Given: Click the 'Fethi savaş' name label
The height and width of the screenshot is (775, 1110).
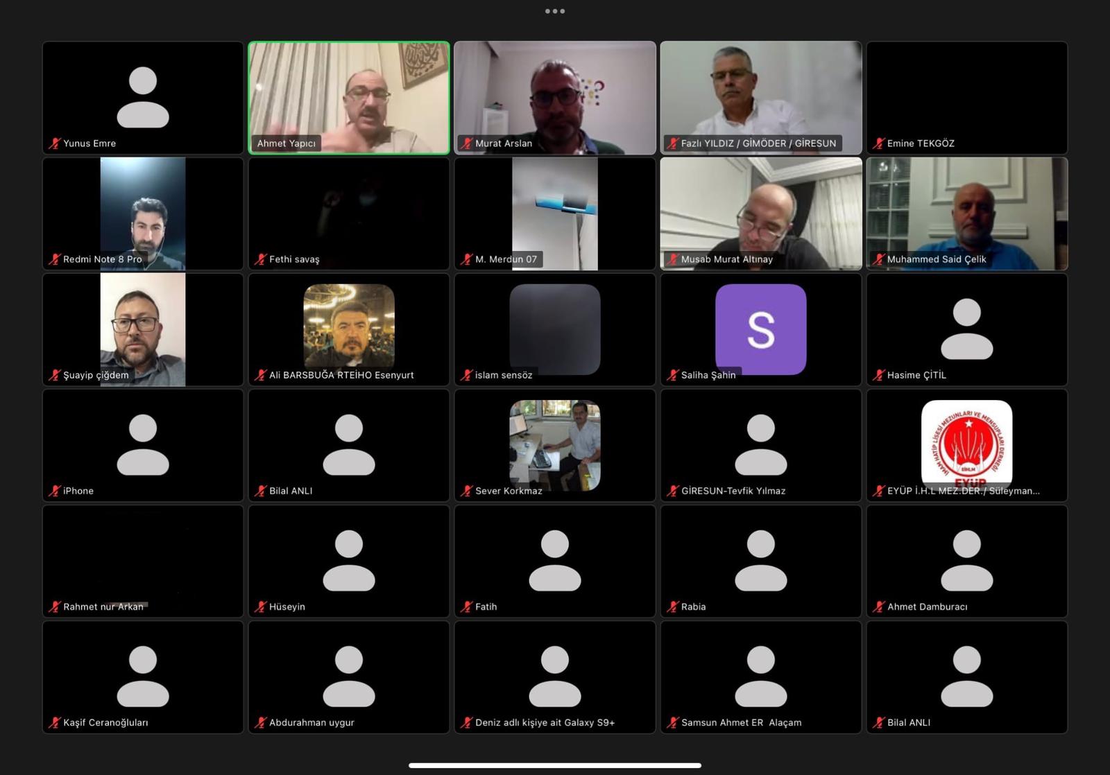Looking at the screenshot, I should [x=294, y=259].
